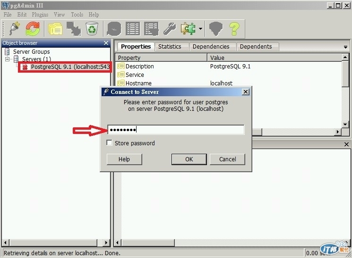Close the Object browser panel

click(106, 43)
